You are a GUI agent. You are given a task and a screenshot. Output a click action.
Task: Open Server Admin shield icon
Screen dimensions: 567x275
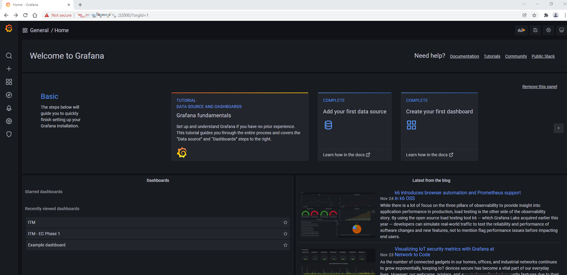tap(9, 134)
